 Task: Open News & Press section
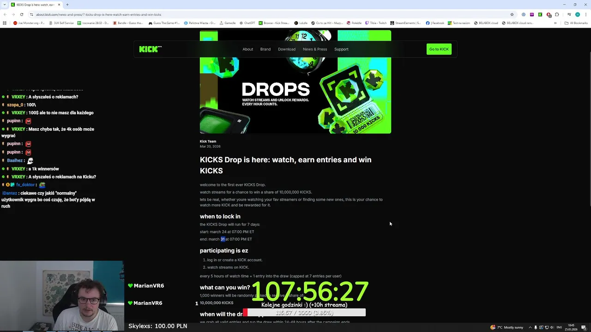(x=314, y=49)
